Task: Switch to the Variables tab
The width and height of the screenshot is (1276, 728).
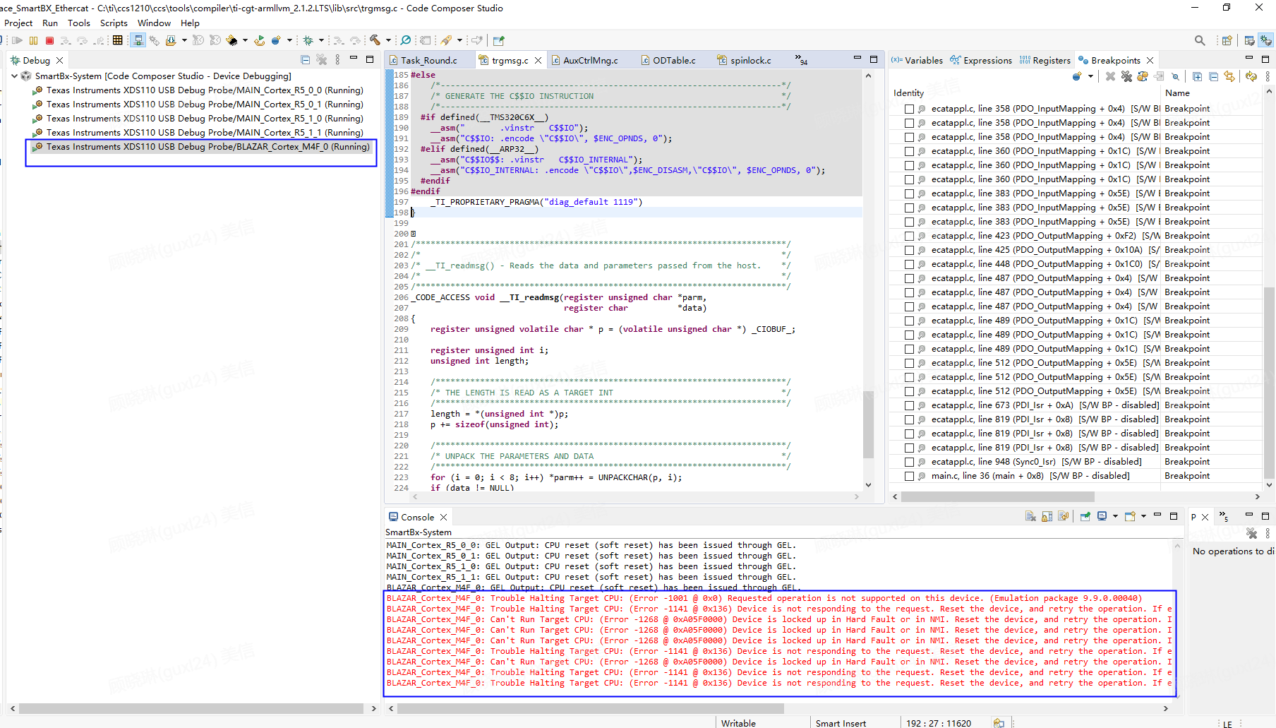Action: (x=917, y=60)
